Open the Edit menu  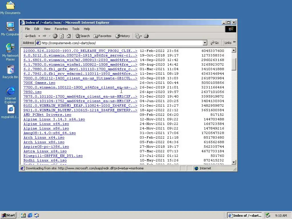(x=37, y=29)
